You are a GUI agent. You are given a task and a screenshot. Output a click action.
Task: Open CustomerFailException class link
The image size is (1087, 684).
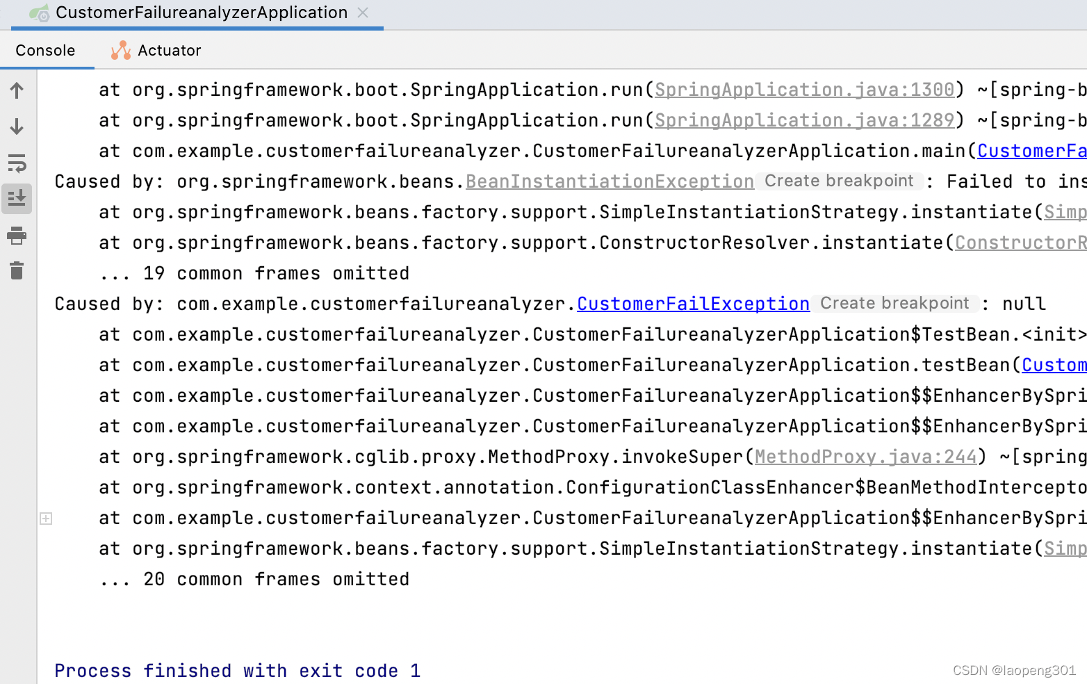693,304
